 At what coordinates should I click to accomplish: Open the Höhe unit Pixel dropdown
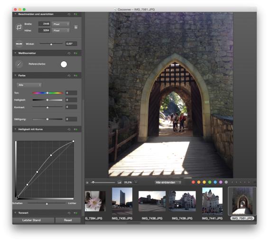click(61, 30)
